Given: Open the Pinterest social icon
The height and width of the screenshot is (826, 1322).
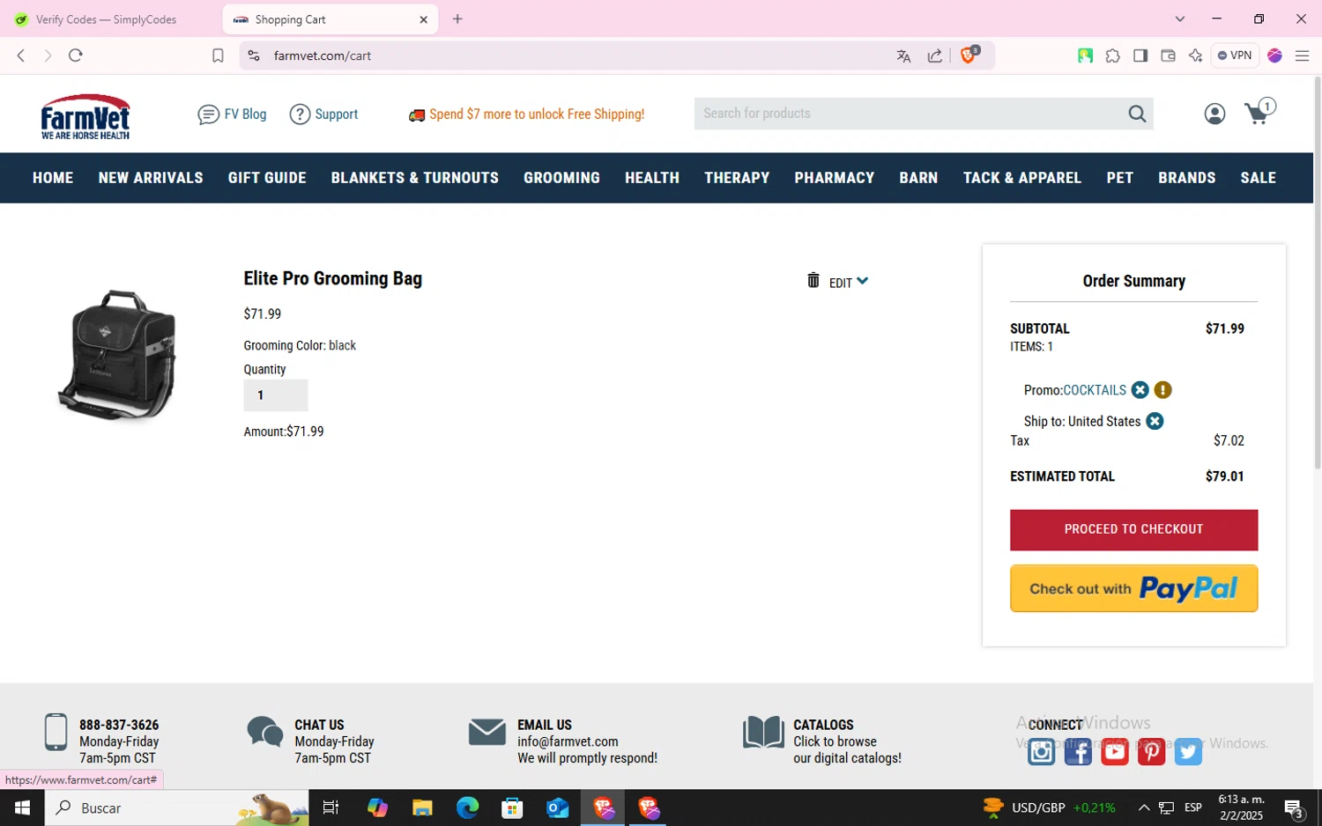Looking at the screenshot, I should 1151,752.
